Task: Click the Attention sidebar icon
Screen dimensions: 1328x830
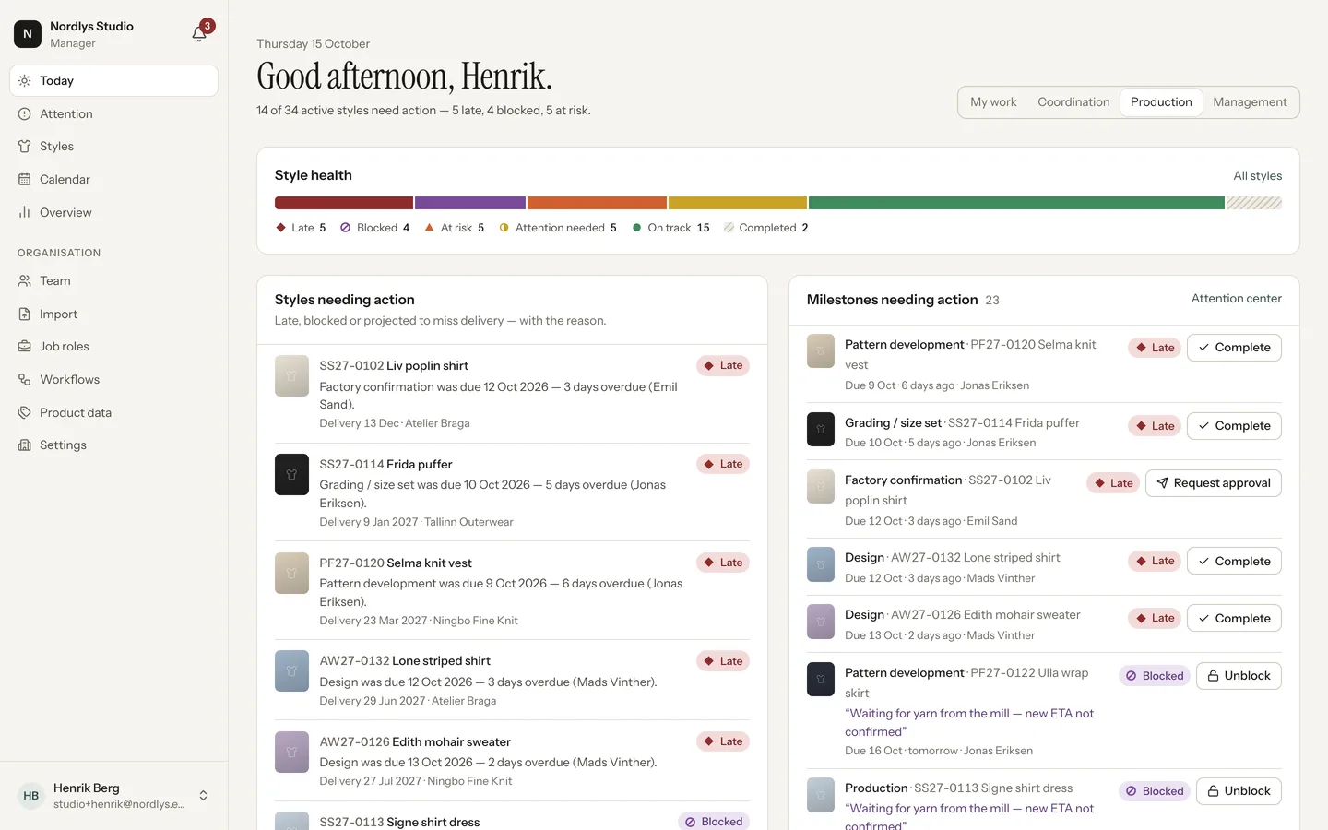Action: tap(25, 114)
